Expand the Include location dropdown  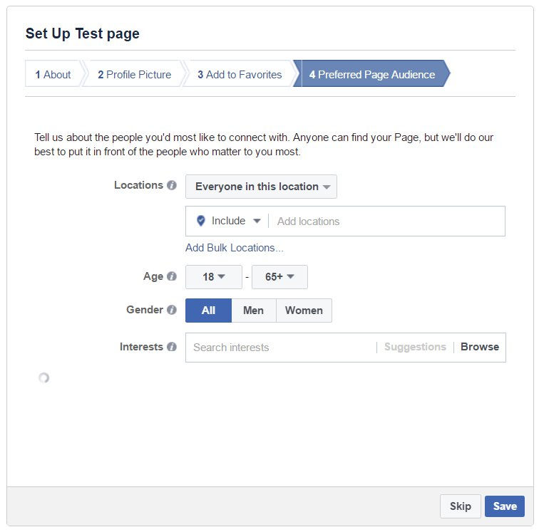point(236,221)
